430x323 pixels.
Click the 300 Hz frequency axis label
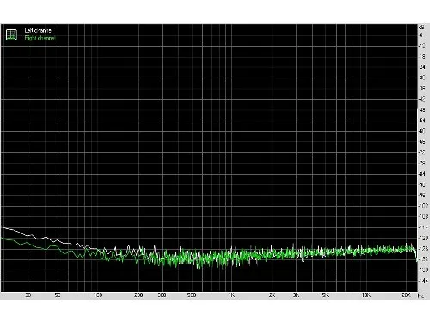point(163,295)
